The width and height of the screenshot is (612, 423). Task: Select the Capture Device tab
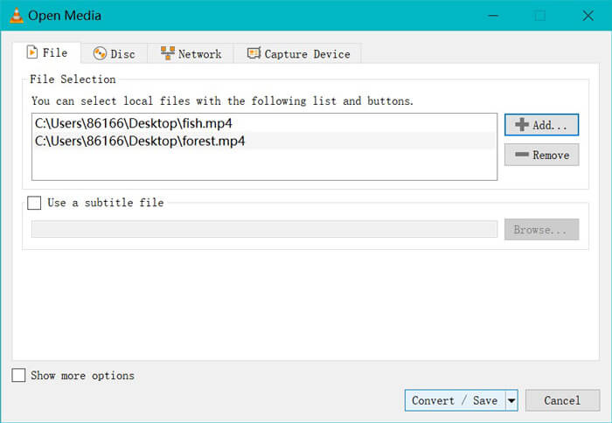click(x=298, y=53)
